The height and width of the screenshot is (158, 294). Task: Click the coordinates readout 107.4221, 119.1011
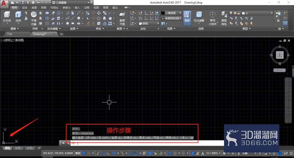(58, 153)
